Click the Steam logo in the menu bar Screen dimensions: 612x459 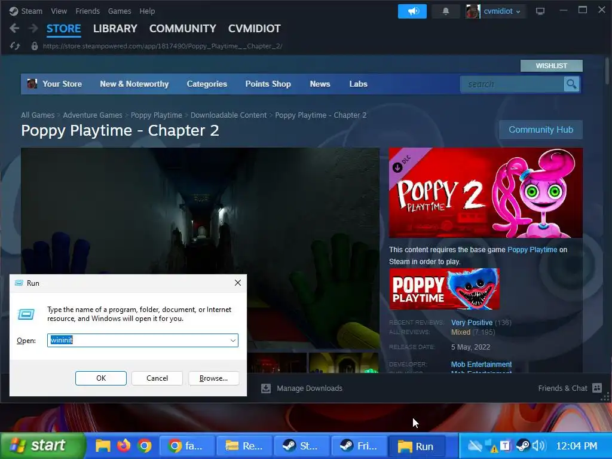coord(14,11)
